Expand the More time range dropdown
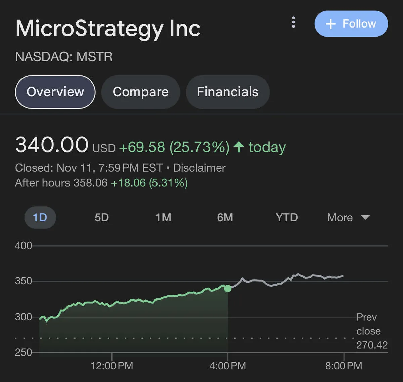Screen dimensions: 403x382 pyautogui.click(x=348, y=217)
